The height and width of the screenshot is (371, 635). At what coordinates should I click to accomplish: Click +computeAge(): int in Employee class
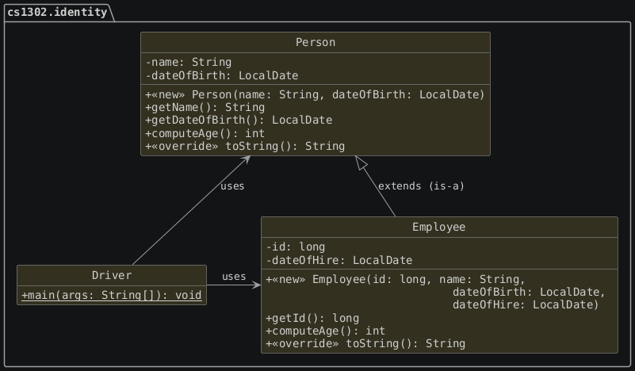(x=325, y=331)
